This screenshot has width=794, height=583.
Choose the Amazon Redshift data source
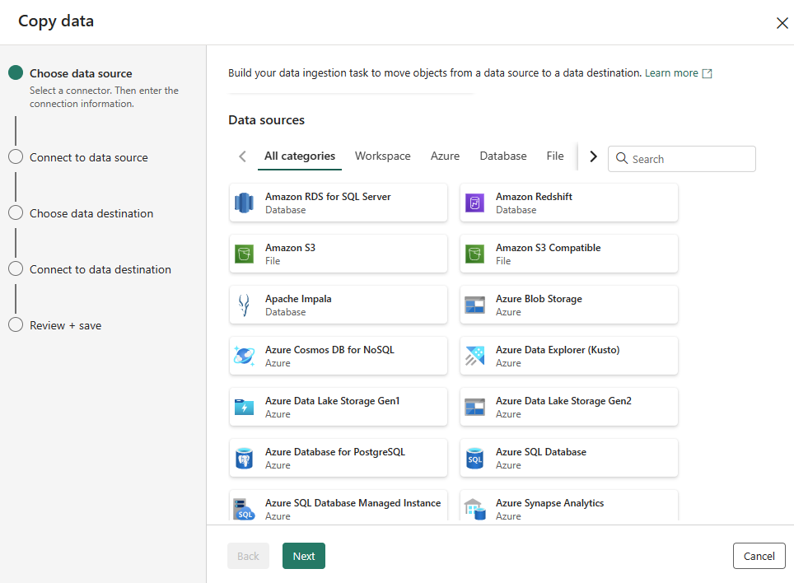pyautogui.click(x=568, y=203)
